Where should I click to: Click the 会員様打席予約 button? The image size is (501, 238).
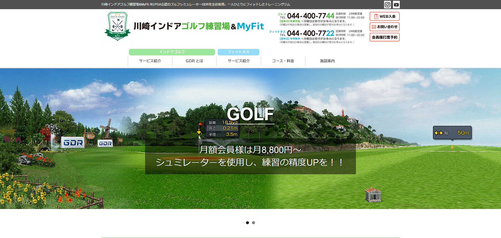385,37
